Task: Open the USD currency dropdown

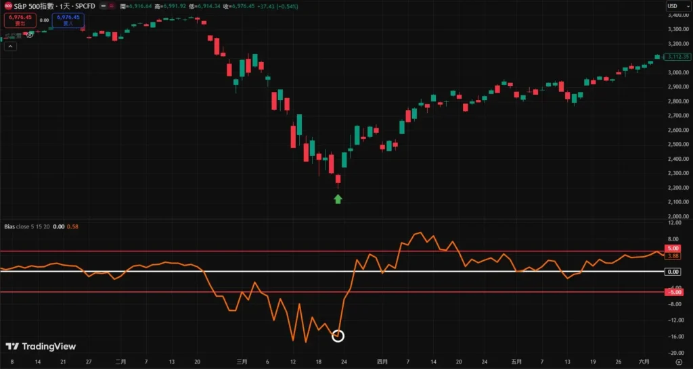Action: (x=673, y=6)
